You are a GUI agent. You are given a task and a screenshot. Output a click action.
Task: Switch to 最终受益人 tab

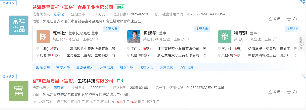85,67
